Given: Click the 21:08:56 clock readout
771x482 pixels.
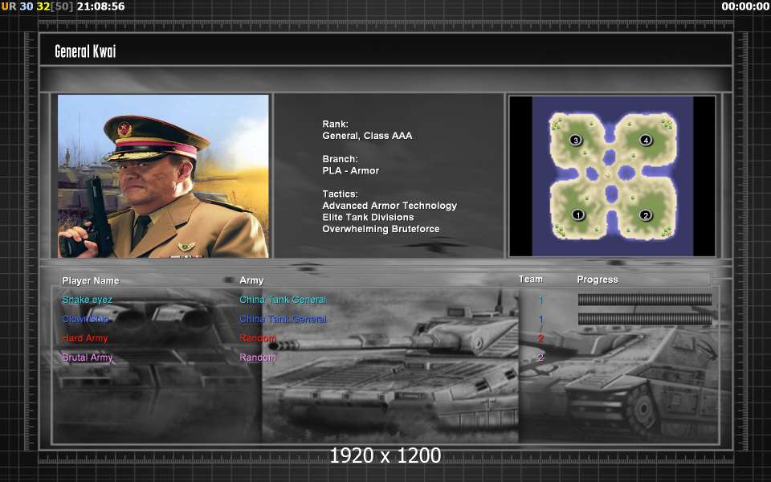Looking at the screenshot, I should pyautogui.click(x=101, y=6).
